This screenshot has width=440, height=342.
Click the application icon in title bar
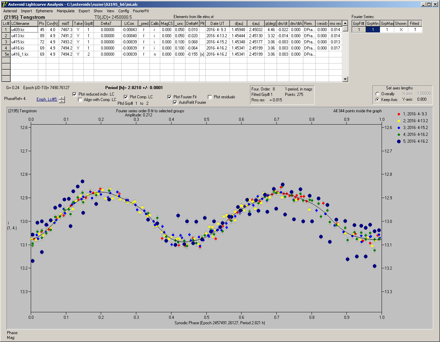pos(4,4)
